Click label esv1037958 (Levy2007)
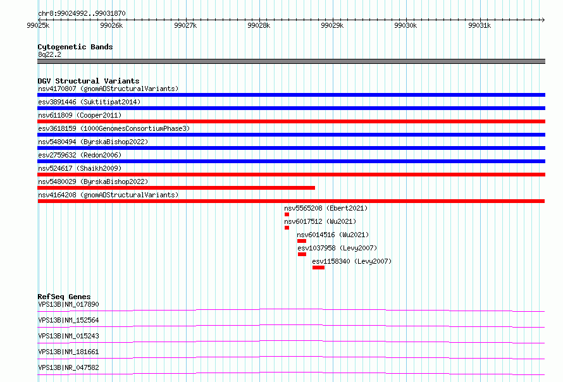The width and height of the screenshot is (563, 382). coord(337,248)
